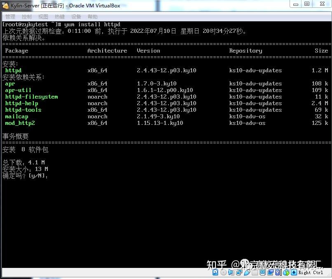Open the 热键 menu

(59, 16)
